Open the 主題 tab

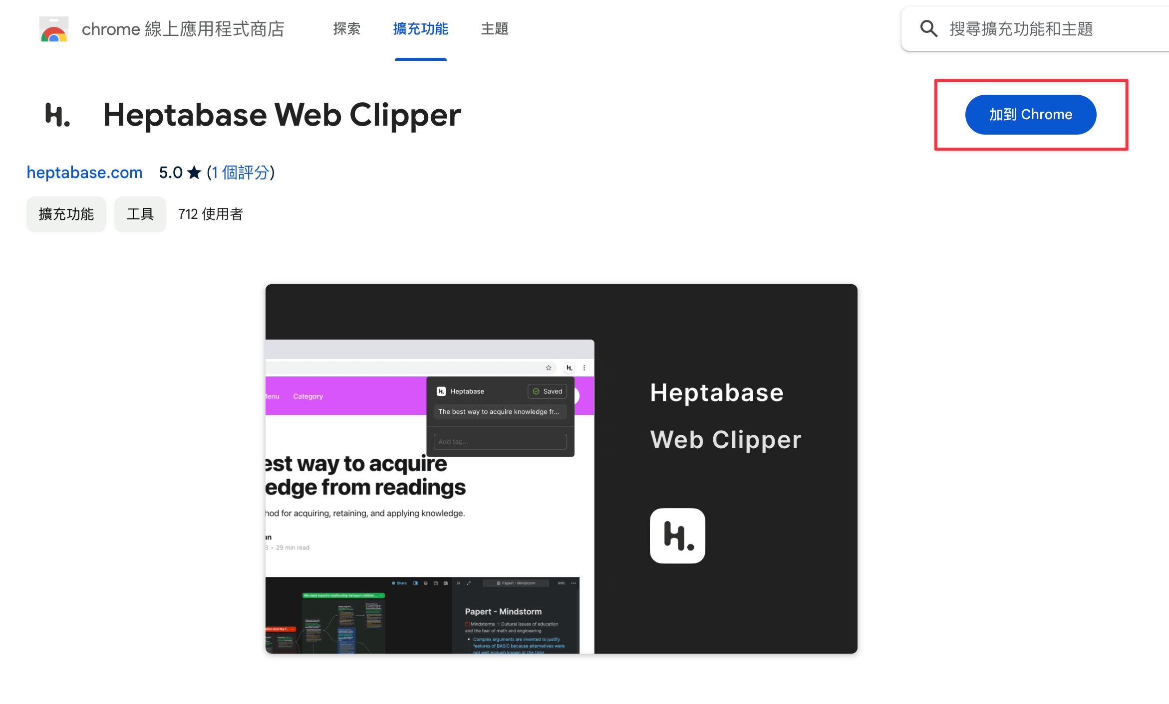pos(494,29)
